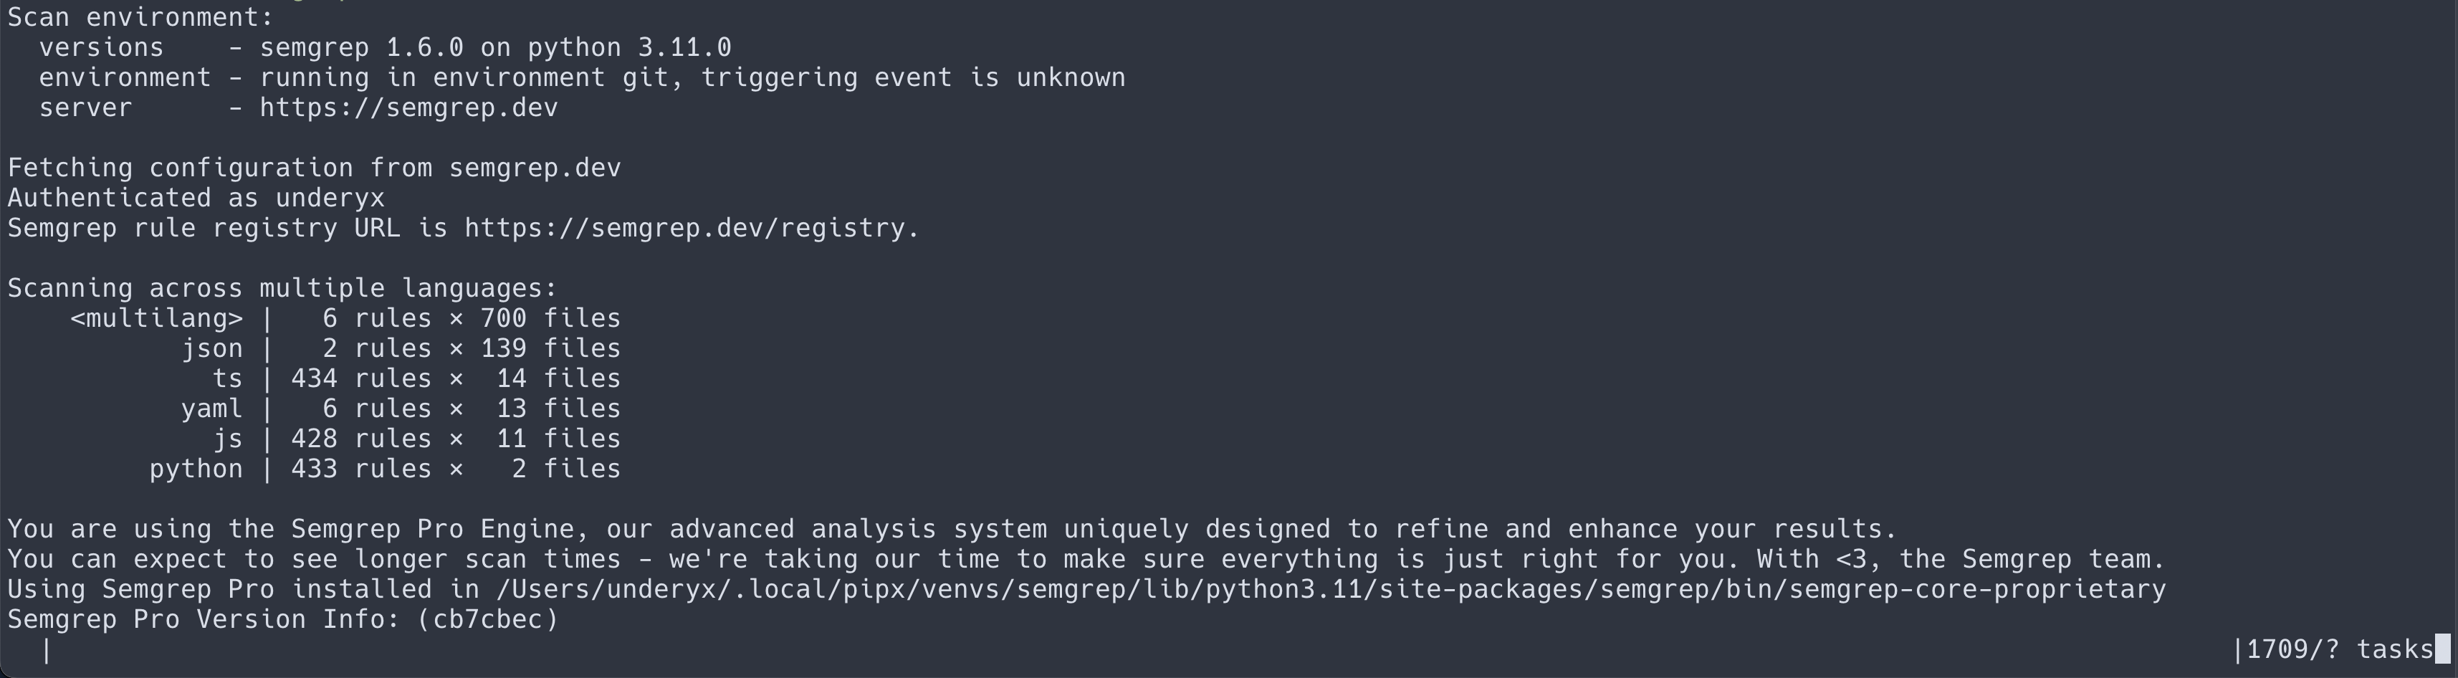Click the username 'underyx' in Authenticated line
Viewport: 2458px width, 678px height.
pos(329,198)
